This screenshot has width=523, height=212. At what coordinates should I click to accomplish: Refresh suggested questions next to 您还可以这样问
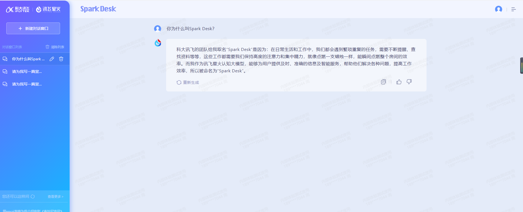[x=33, y=196]
